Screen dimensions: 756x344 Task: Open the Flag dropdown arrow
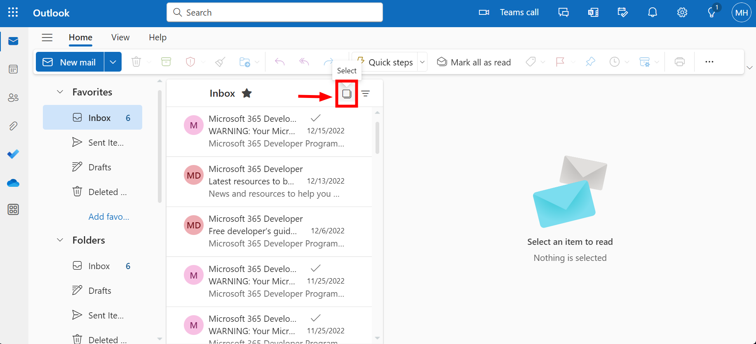(573, 62)
